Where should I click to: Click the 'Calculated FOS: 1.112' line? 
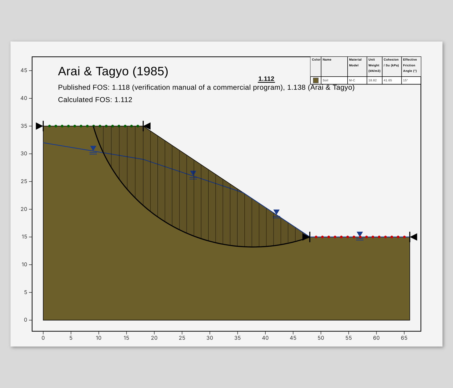pyautogui.click(x=95, y=100)
